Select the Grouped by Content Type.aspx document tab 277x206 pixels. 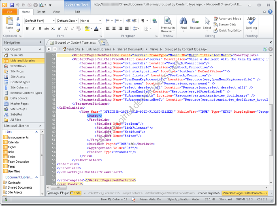tap(73, 42)
